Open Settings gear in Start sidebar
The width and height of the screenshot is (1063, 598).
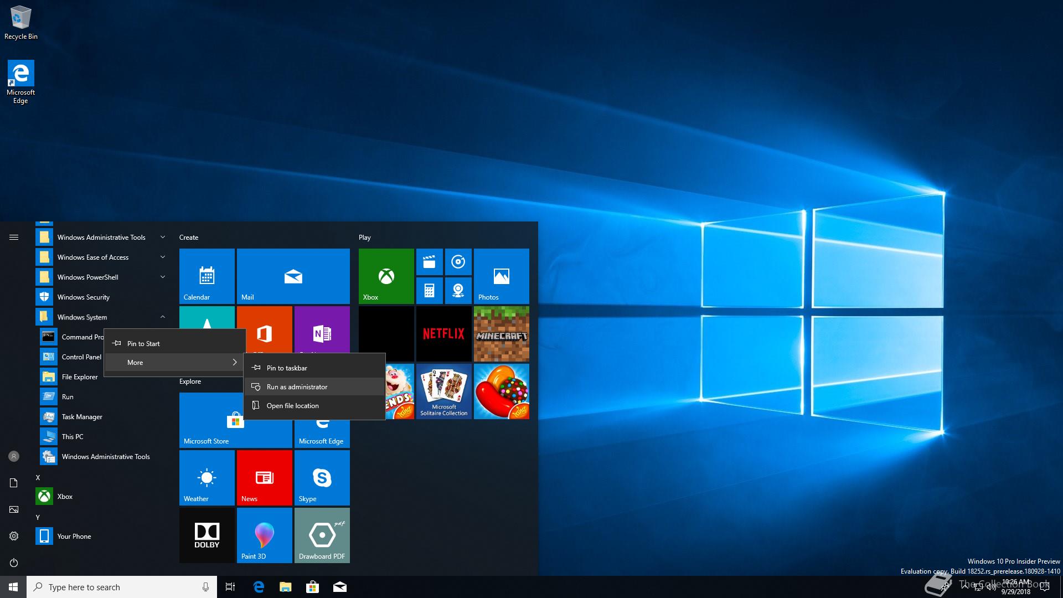click(14, 536)
